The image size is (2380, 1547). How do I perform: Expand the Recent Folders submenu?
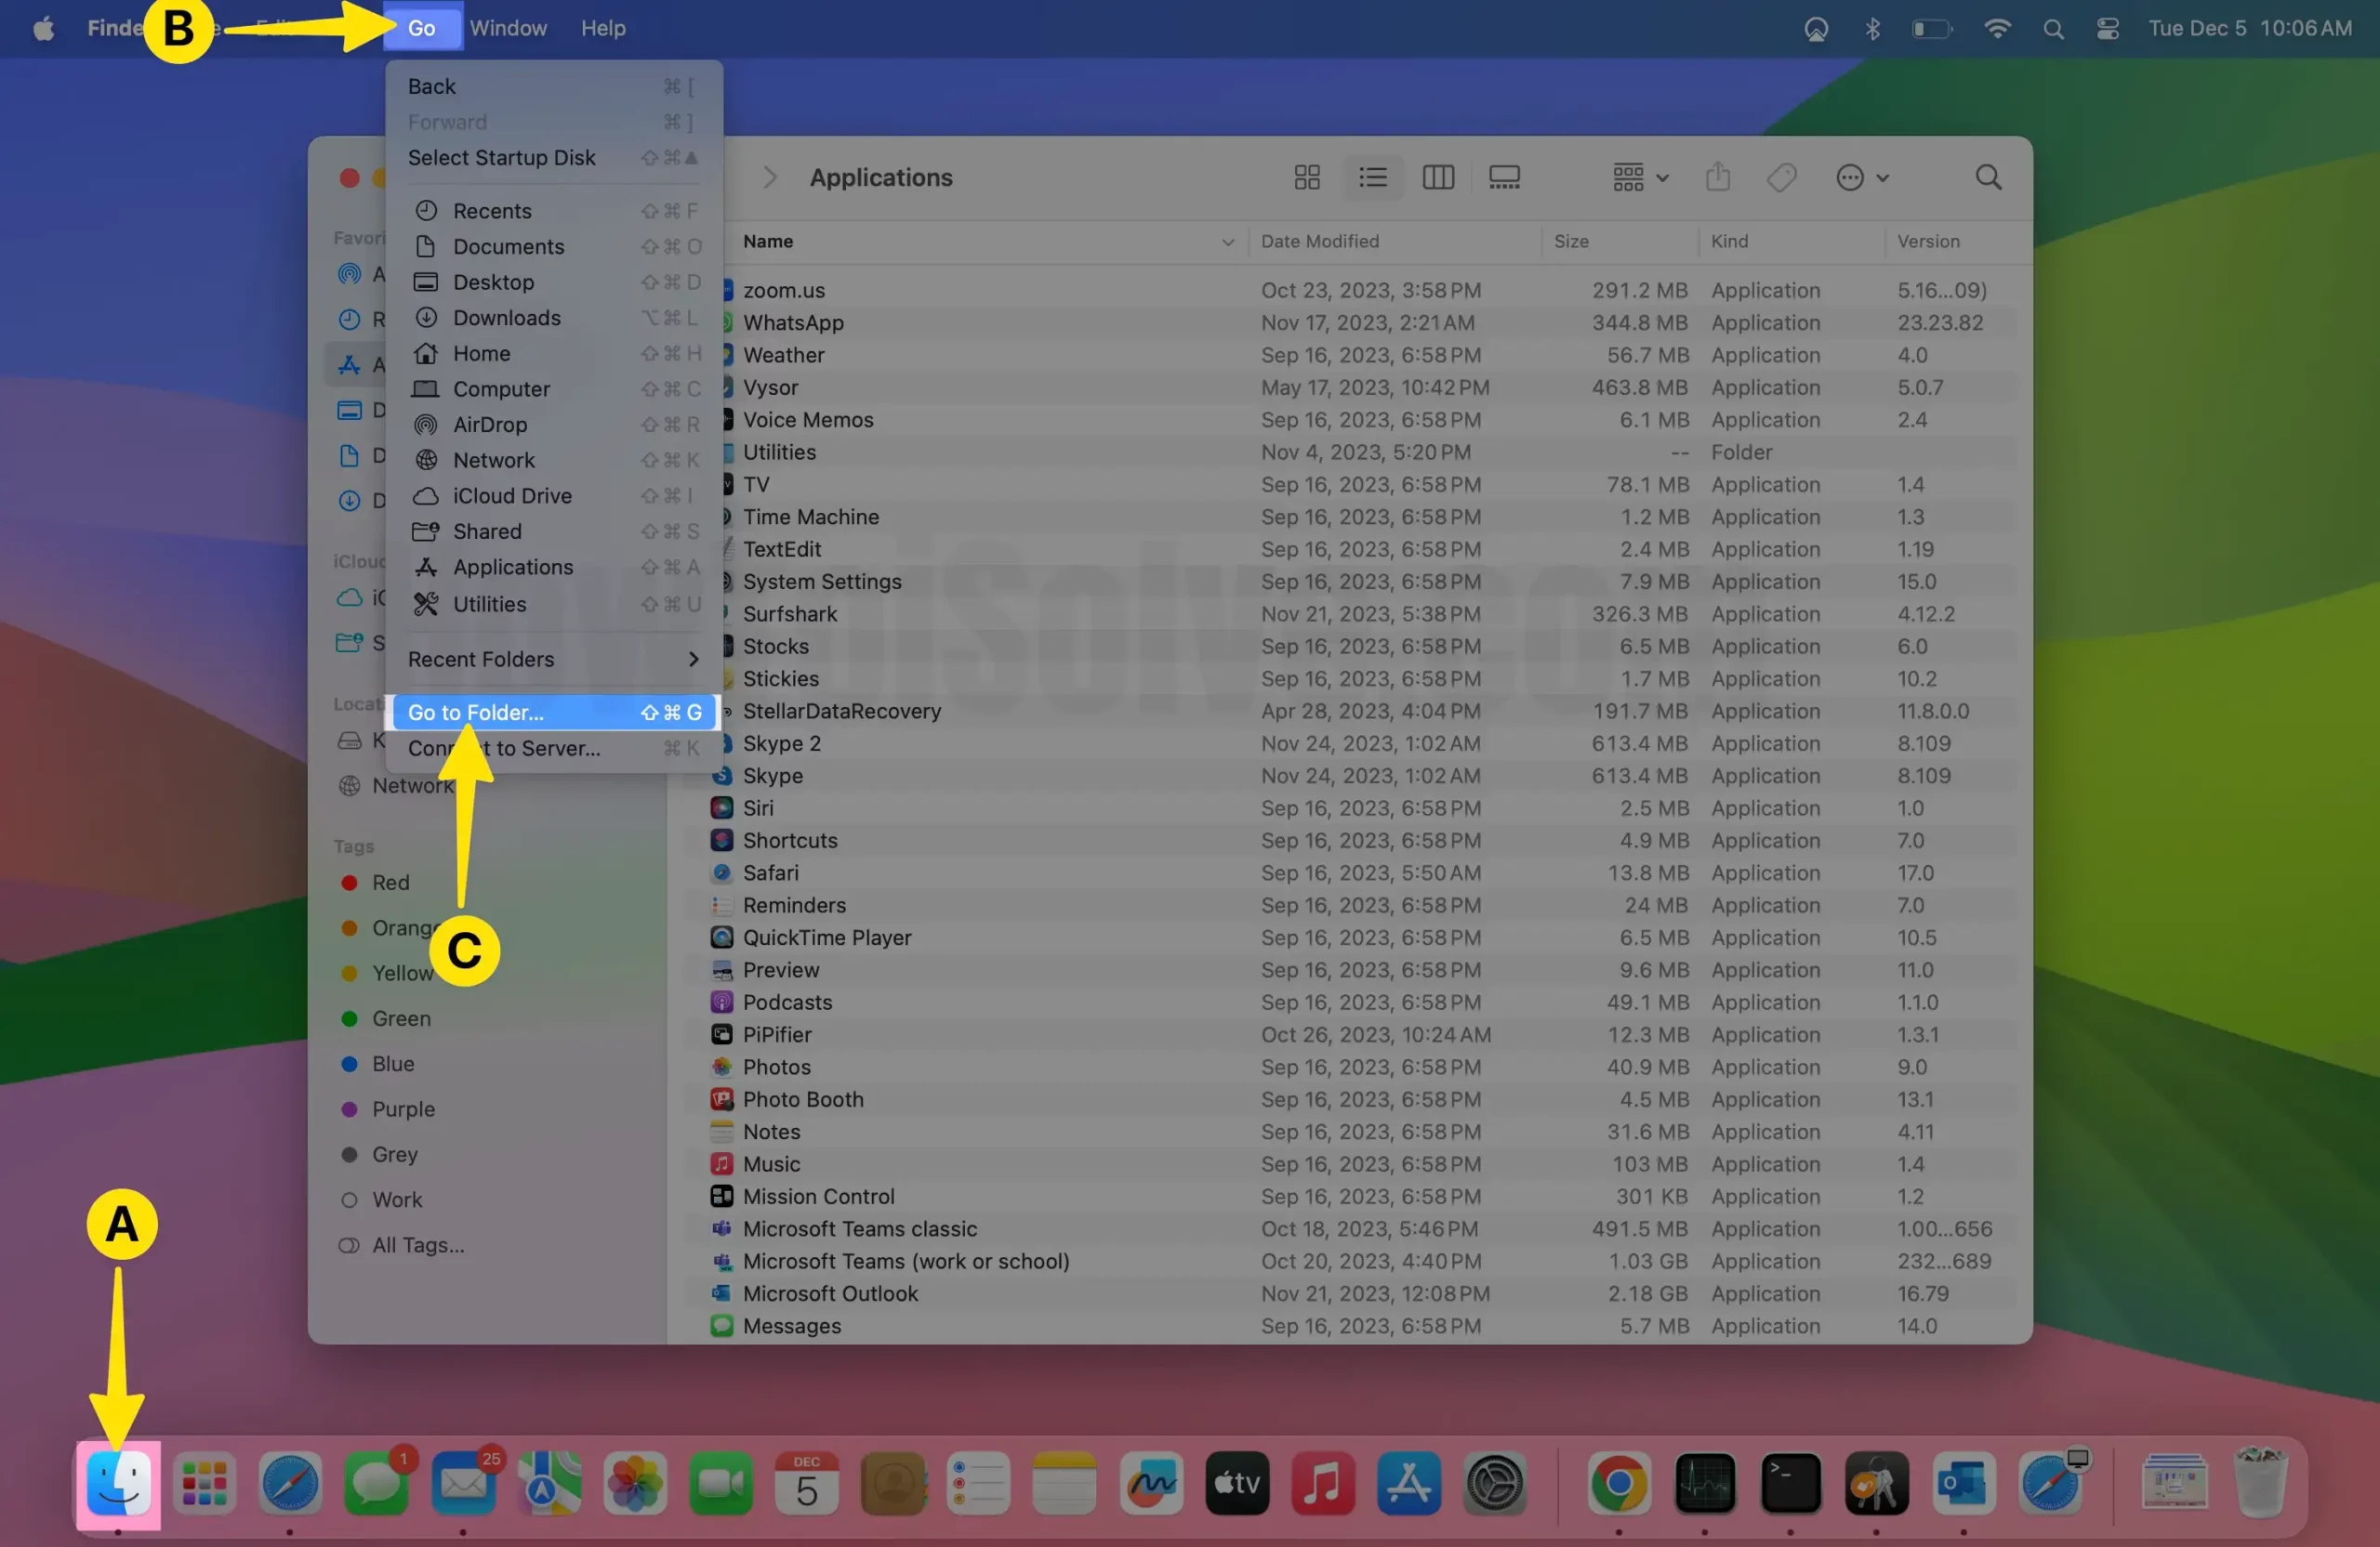pyautogui.click(x=553, y=660)
